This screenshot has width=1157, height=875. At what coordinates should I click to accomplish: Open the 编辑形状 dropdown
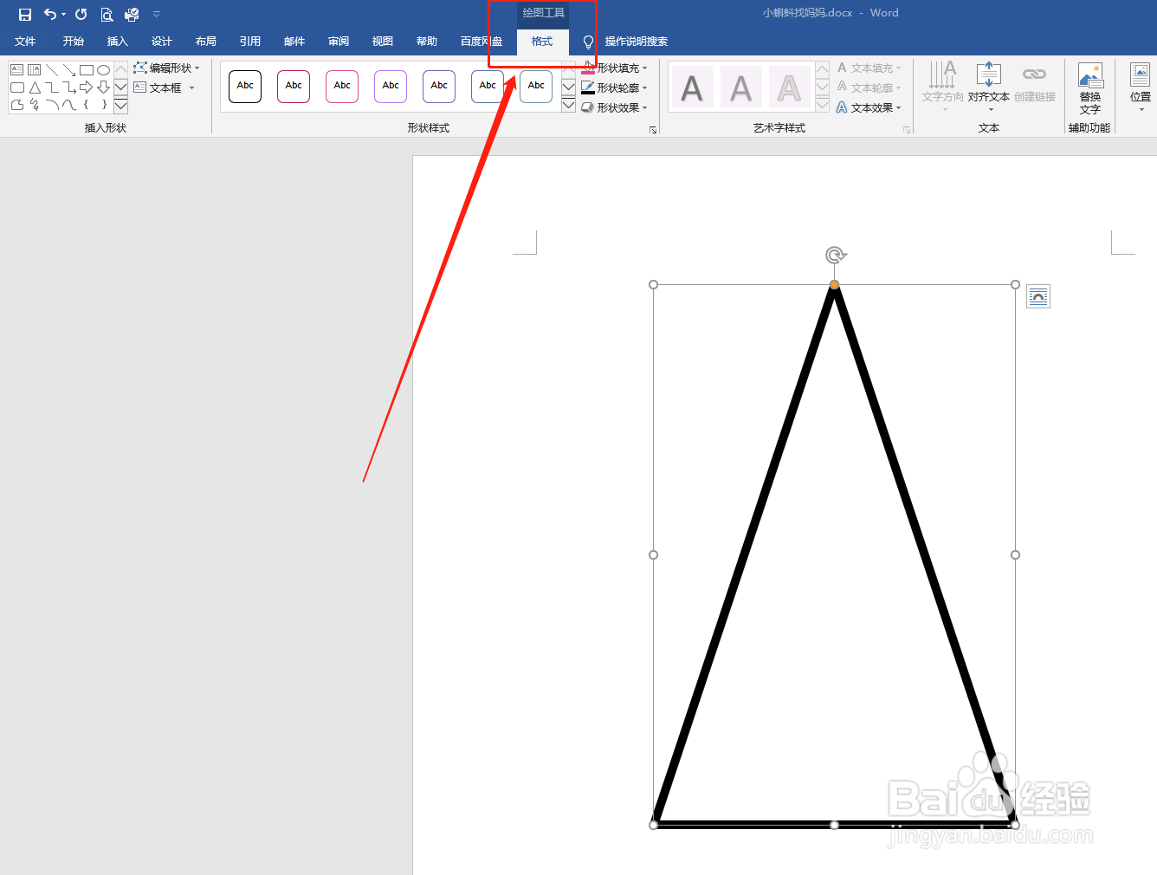pyautogui.click(x=166, y=68)
